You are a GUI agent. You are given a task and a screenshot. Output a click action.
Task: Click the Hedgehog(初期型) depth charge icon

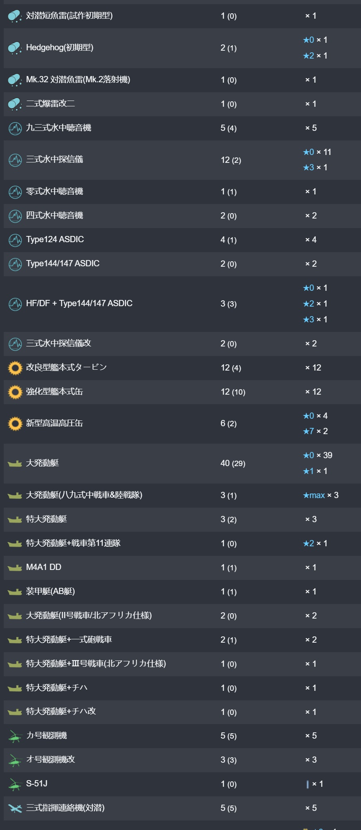coord(15,48)
